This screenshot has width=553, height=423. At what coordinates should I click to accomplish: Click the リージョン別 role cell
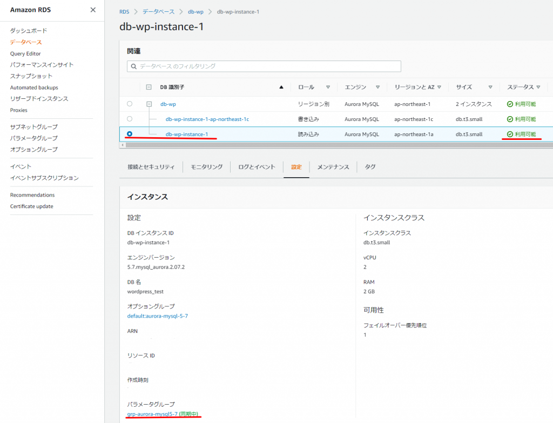click(x=314, y=104)
